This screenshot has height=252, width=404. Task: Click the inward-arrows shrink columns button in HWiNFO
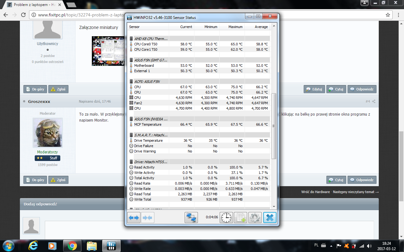click(148, 218)
